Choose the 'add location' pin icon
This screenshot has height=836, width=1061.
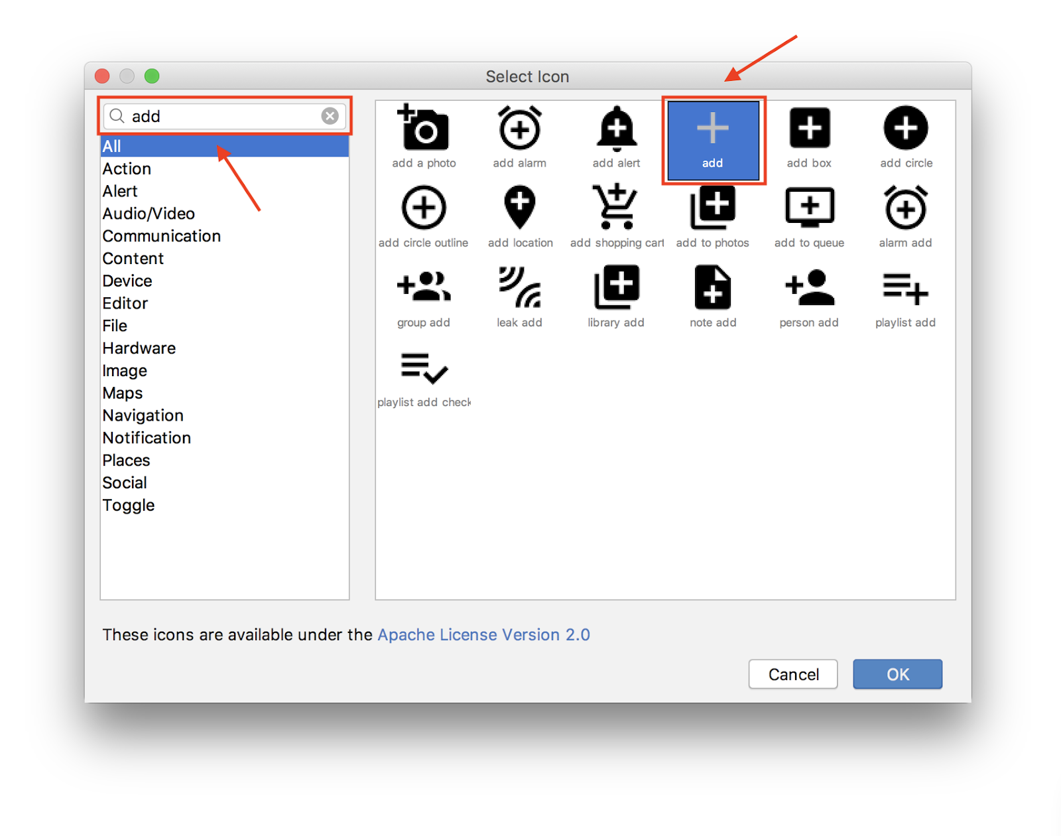[x=520, y=209]
